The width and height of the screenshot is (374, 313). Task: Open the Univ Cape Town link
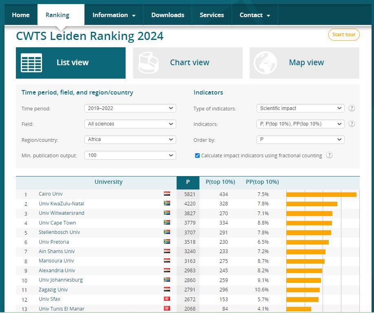57,223
